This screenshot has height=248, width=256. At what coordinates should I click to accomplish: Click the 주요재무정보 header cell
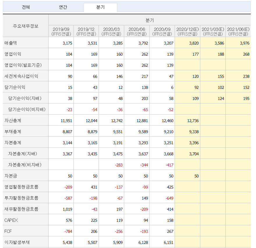click(x=26, y=26)
